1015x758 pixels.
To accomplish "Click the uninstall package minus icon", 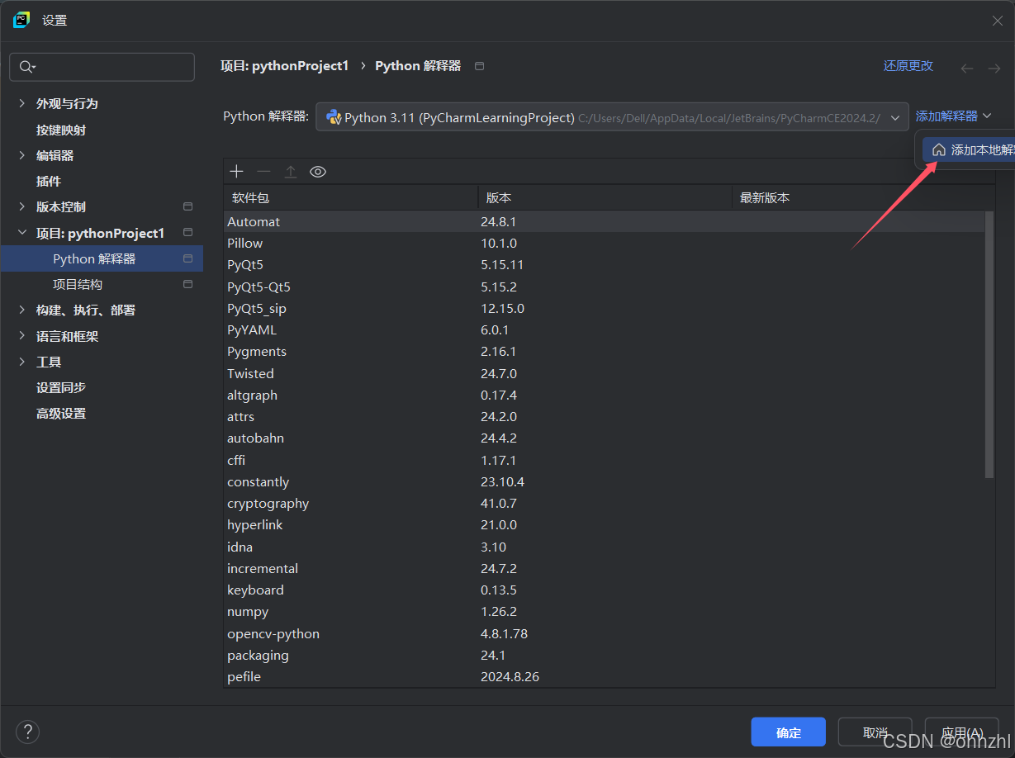I will pos(263,171).
